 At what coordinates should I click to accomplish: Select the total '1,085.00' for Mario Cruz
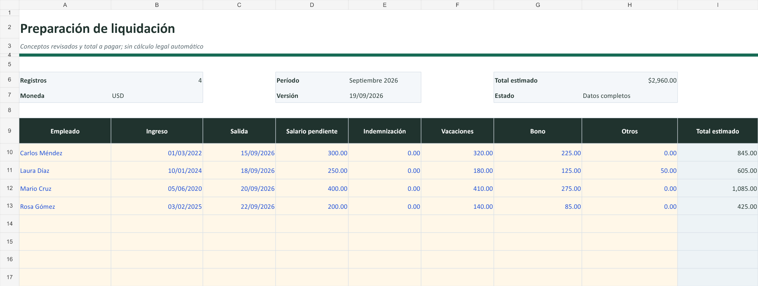point(718,188)
